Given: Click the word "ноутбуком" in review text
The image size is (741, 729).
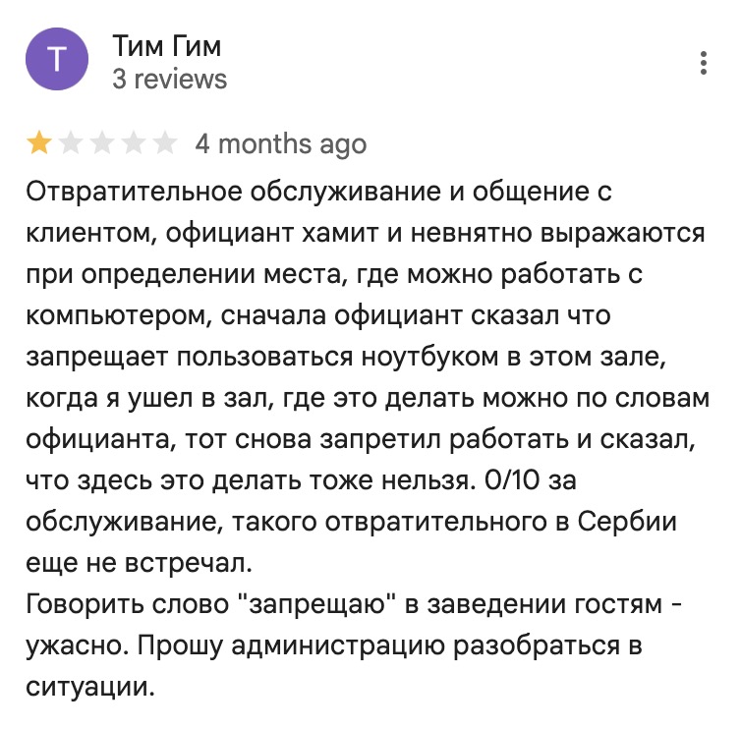Looking at the screenshot, I should 429,357.
